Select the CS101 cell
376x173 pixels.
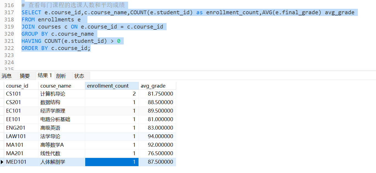tap(21, 94)
